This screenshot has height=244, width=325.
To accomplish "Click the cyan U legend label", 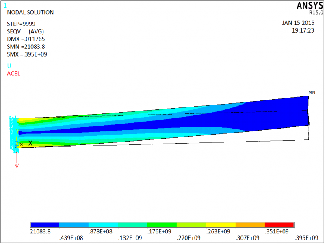I will coord(9,66).
